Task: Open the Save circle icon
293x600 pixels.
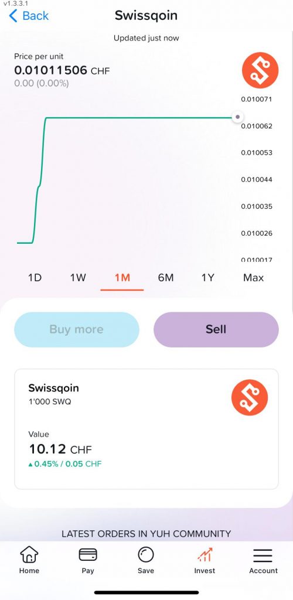Action: [146, 554]
